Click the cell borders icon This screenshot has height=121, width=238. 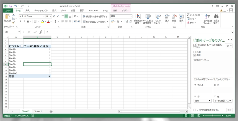click(x=35, y=21)
